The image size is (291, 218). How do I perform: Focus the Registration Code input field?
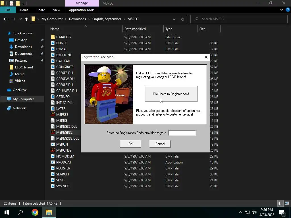click(x=182, y=133)
